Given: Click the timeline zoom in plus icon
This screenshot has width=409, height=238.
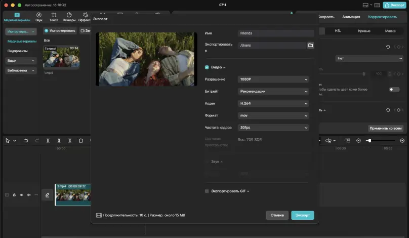Looking at the screenshot, I should [402, 141].
